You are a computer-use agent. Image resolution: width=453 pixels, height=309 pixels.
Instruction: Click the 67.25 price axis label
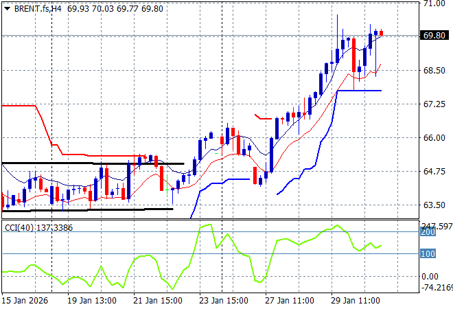(434, 104)
